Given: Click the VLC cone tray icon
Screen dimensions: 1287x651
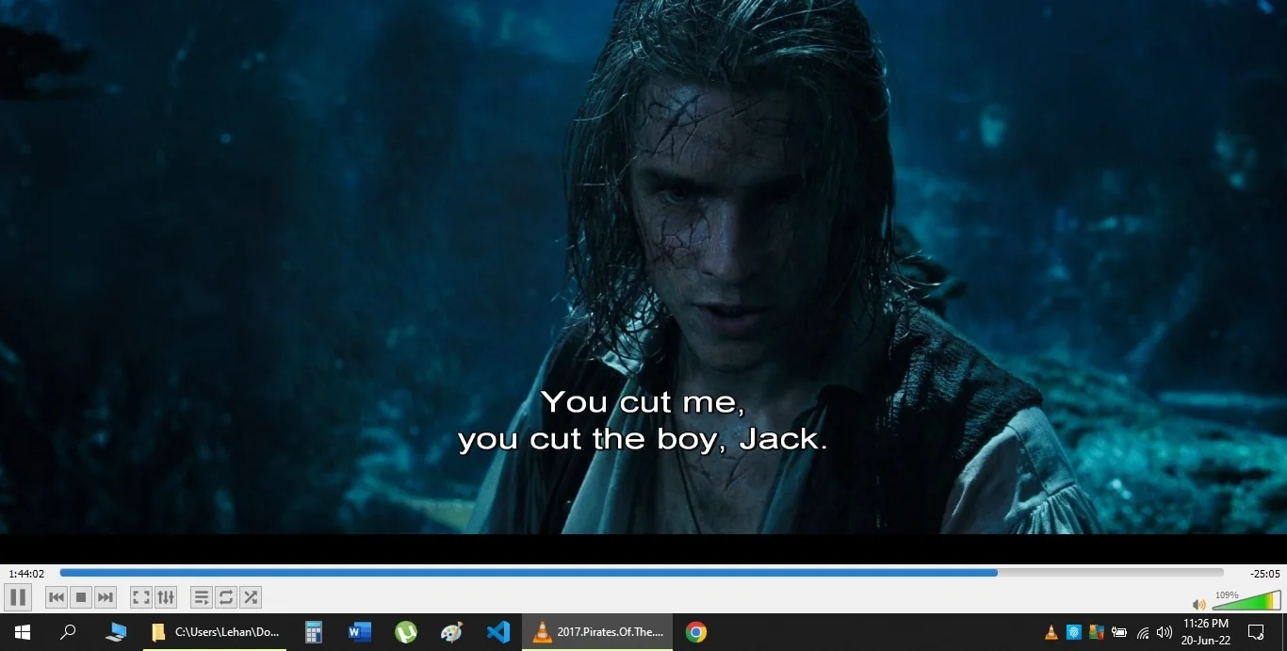Looking at the screenshot, I should (x=1051, y=632).
